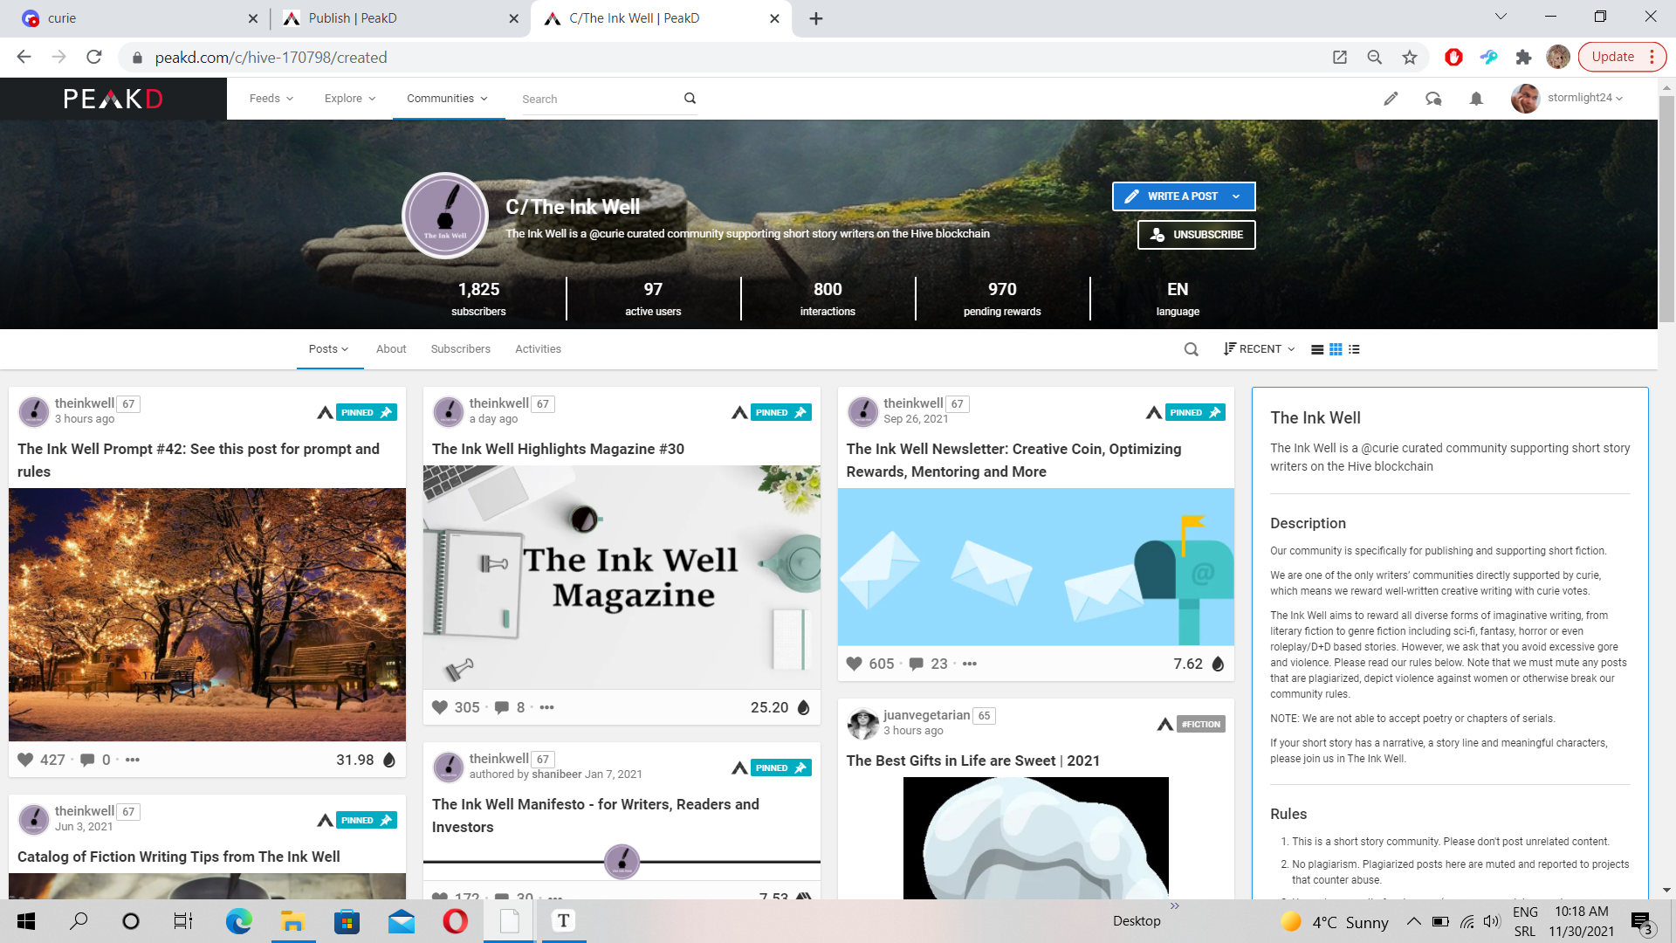Reload the page

coord(94,58)
